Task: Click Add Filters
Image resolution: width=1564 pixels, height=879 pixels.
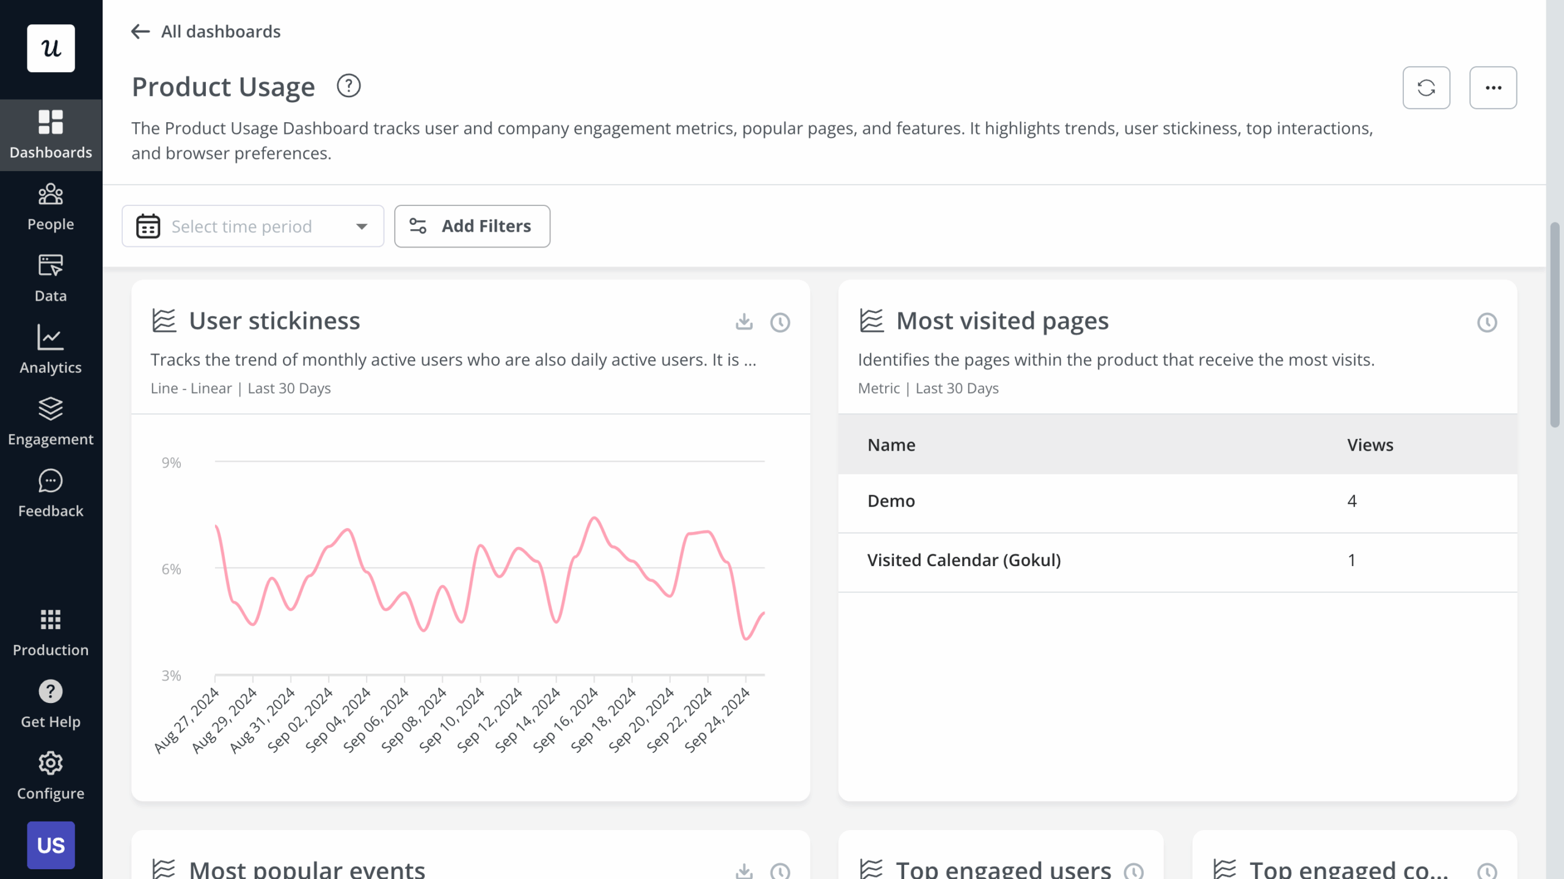Action: 472,226
